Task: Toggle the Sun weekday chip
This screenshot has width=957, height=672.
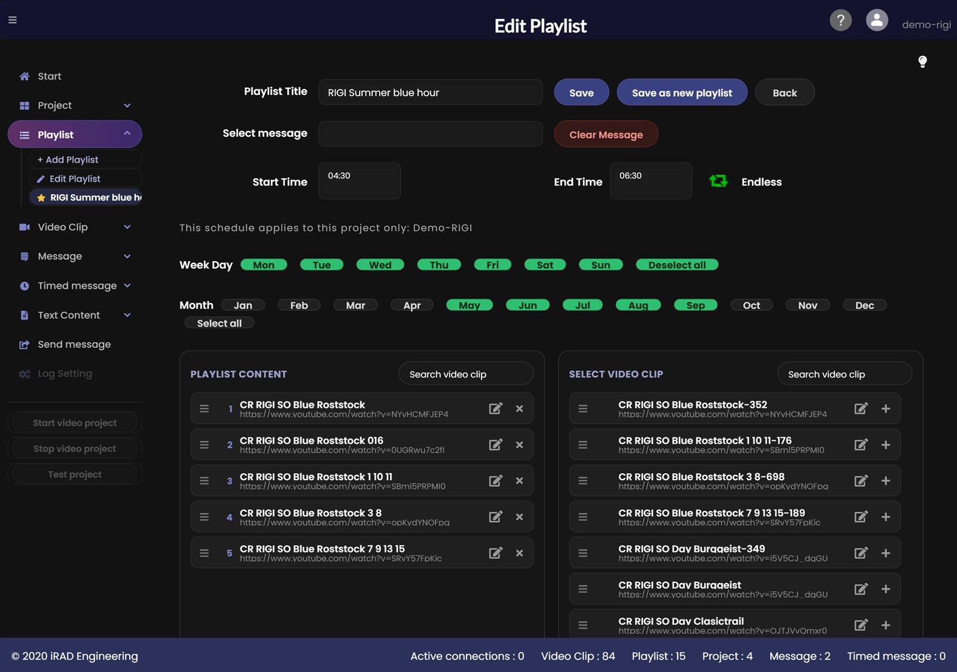Action: pyautogui.click(x=601, y=265)
